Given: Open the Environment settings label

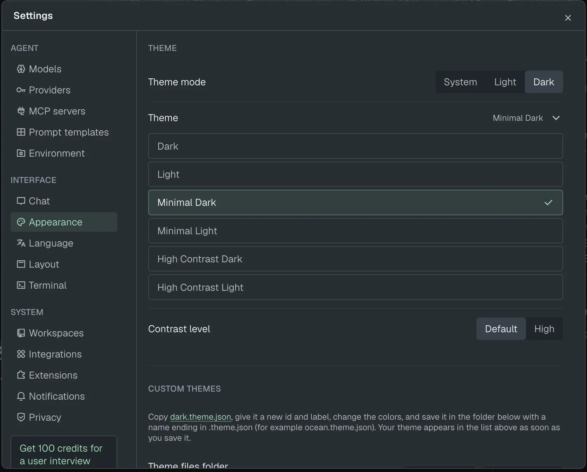Looking at the screenshot, I should coord(57,153).
